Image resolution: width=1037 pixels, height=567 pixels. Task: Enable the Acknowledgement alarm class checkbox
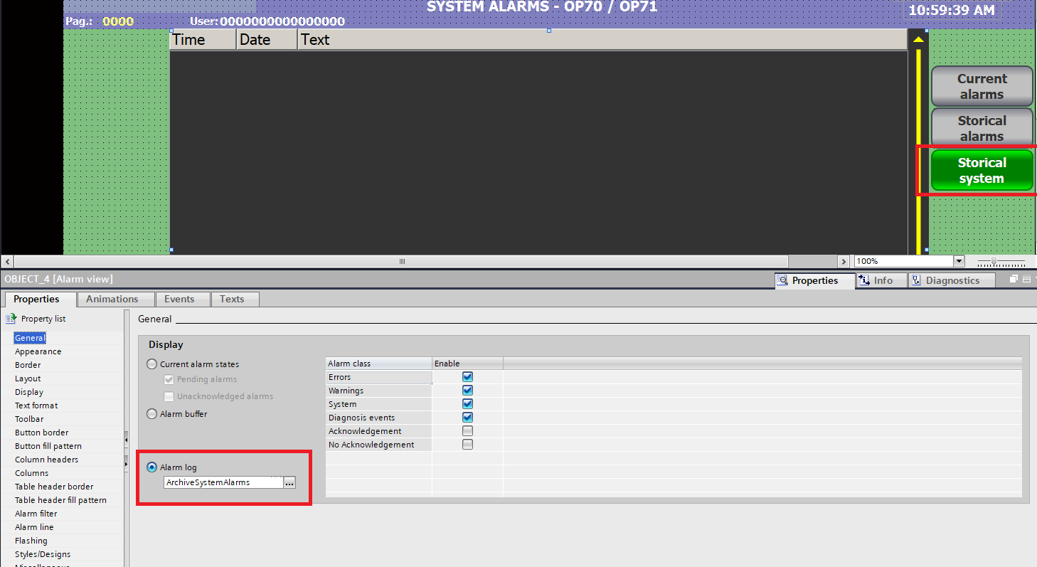click(467, 431)
